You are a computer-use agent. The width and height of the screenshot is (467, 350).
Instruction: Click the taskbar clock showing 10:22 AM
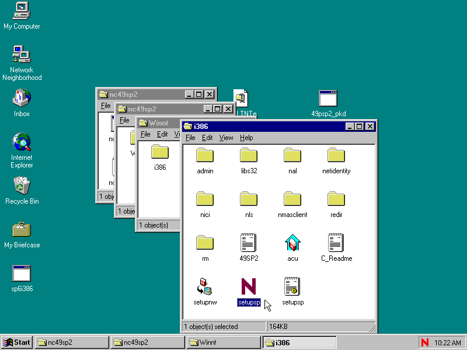pyautogui.click(x=447, y=342)
